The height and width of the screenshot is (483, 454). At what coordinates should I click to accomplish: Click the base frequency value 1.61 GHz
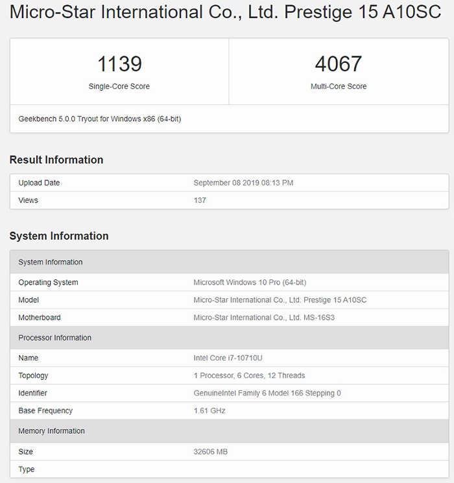coord(209,410)
